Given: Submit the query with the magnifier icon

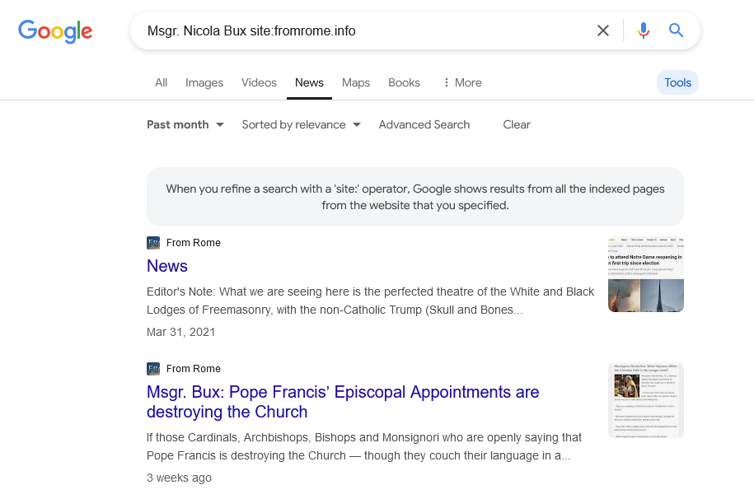Looking at the screenshot, I should point(676,30).
